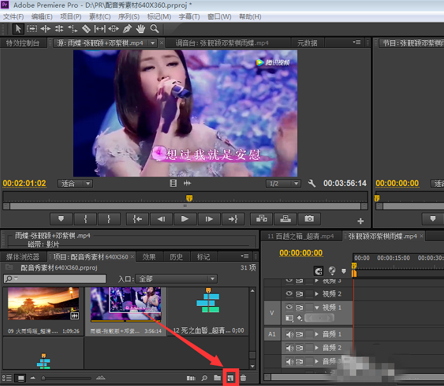Click the trash icon to delete project item
The height and width of the screenshot is (386, 444).
tap(243, 378)
